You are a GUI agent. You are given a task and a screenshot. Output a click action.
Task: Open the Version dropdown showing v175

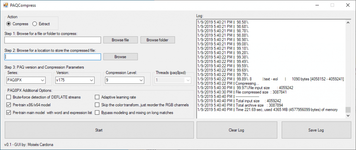tap(75, 80)
